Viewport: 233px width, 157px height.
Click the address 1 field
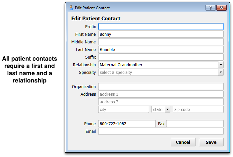161,94
